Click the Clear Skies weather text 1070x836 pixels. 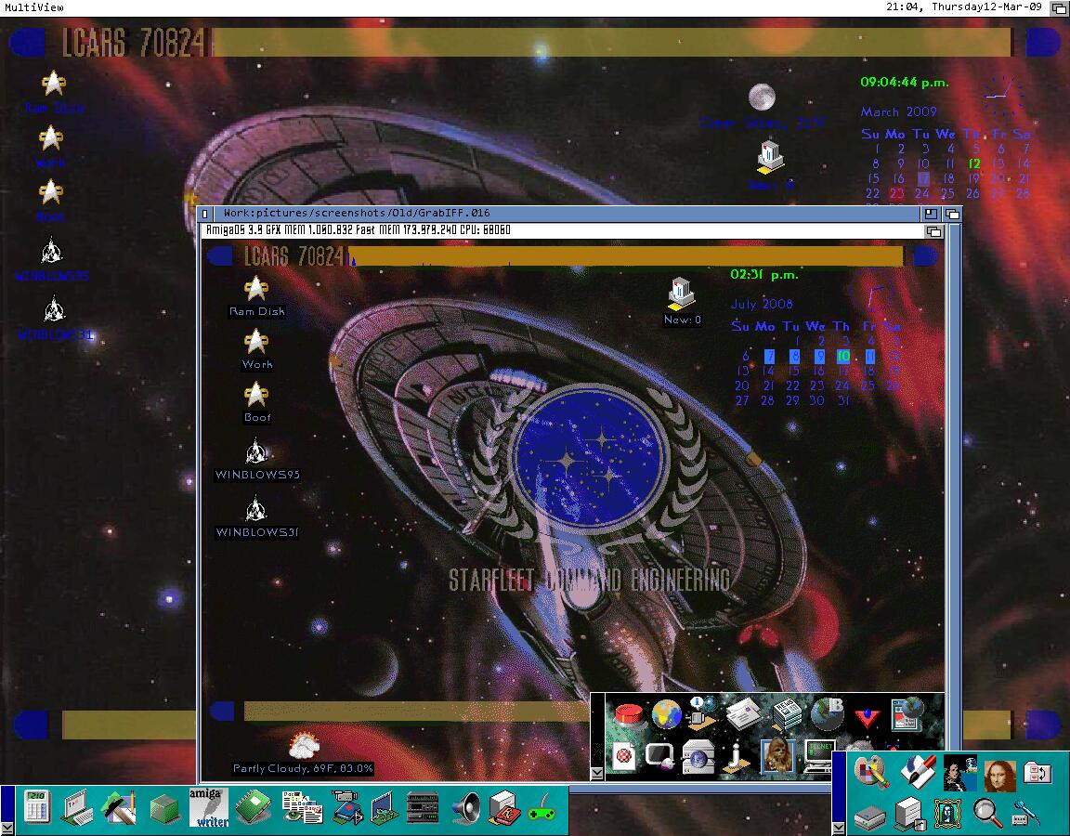762,123
